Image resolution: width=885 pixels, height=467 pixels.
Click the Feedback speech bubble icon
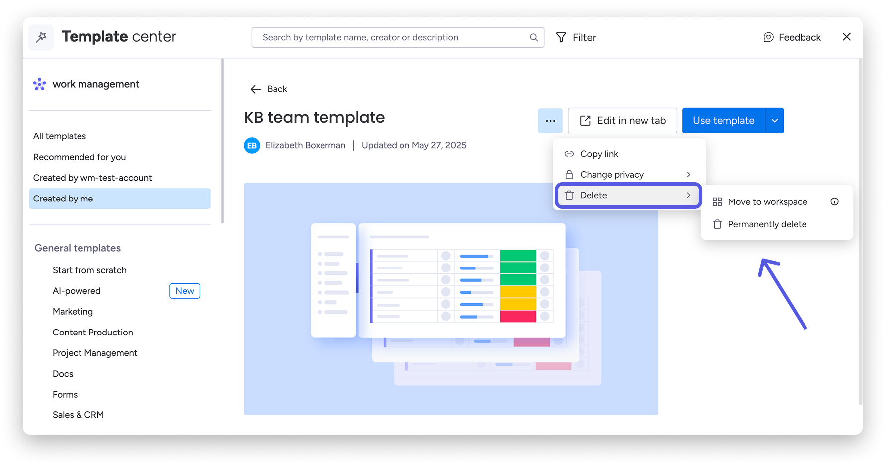pyautogui.click(x=768, y=37)
